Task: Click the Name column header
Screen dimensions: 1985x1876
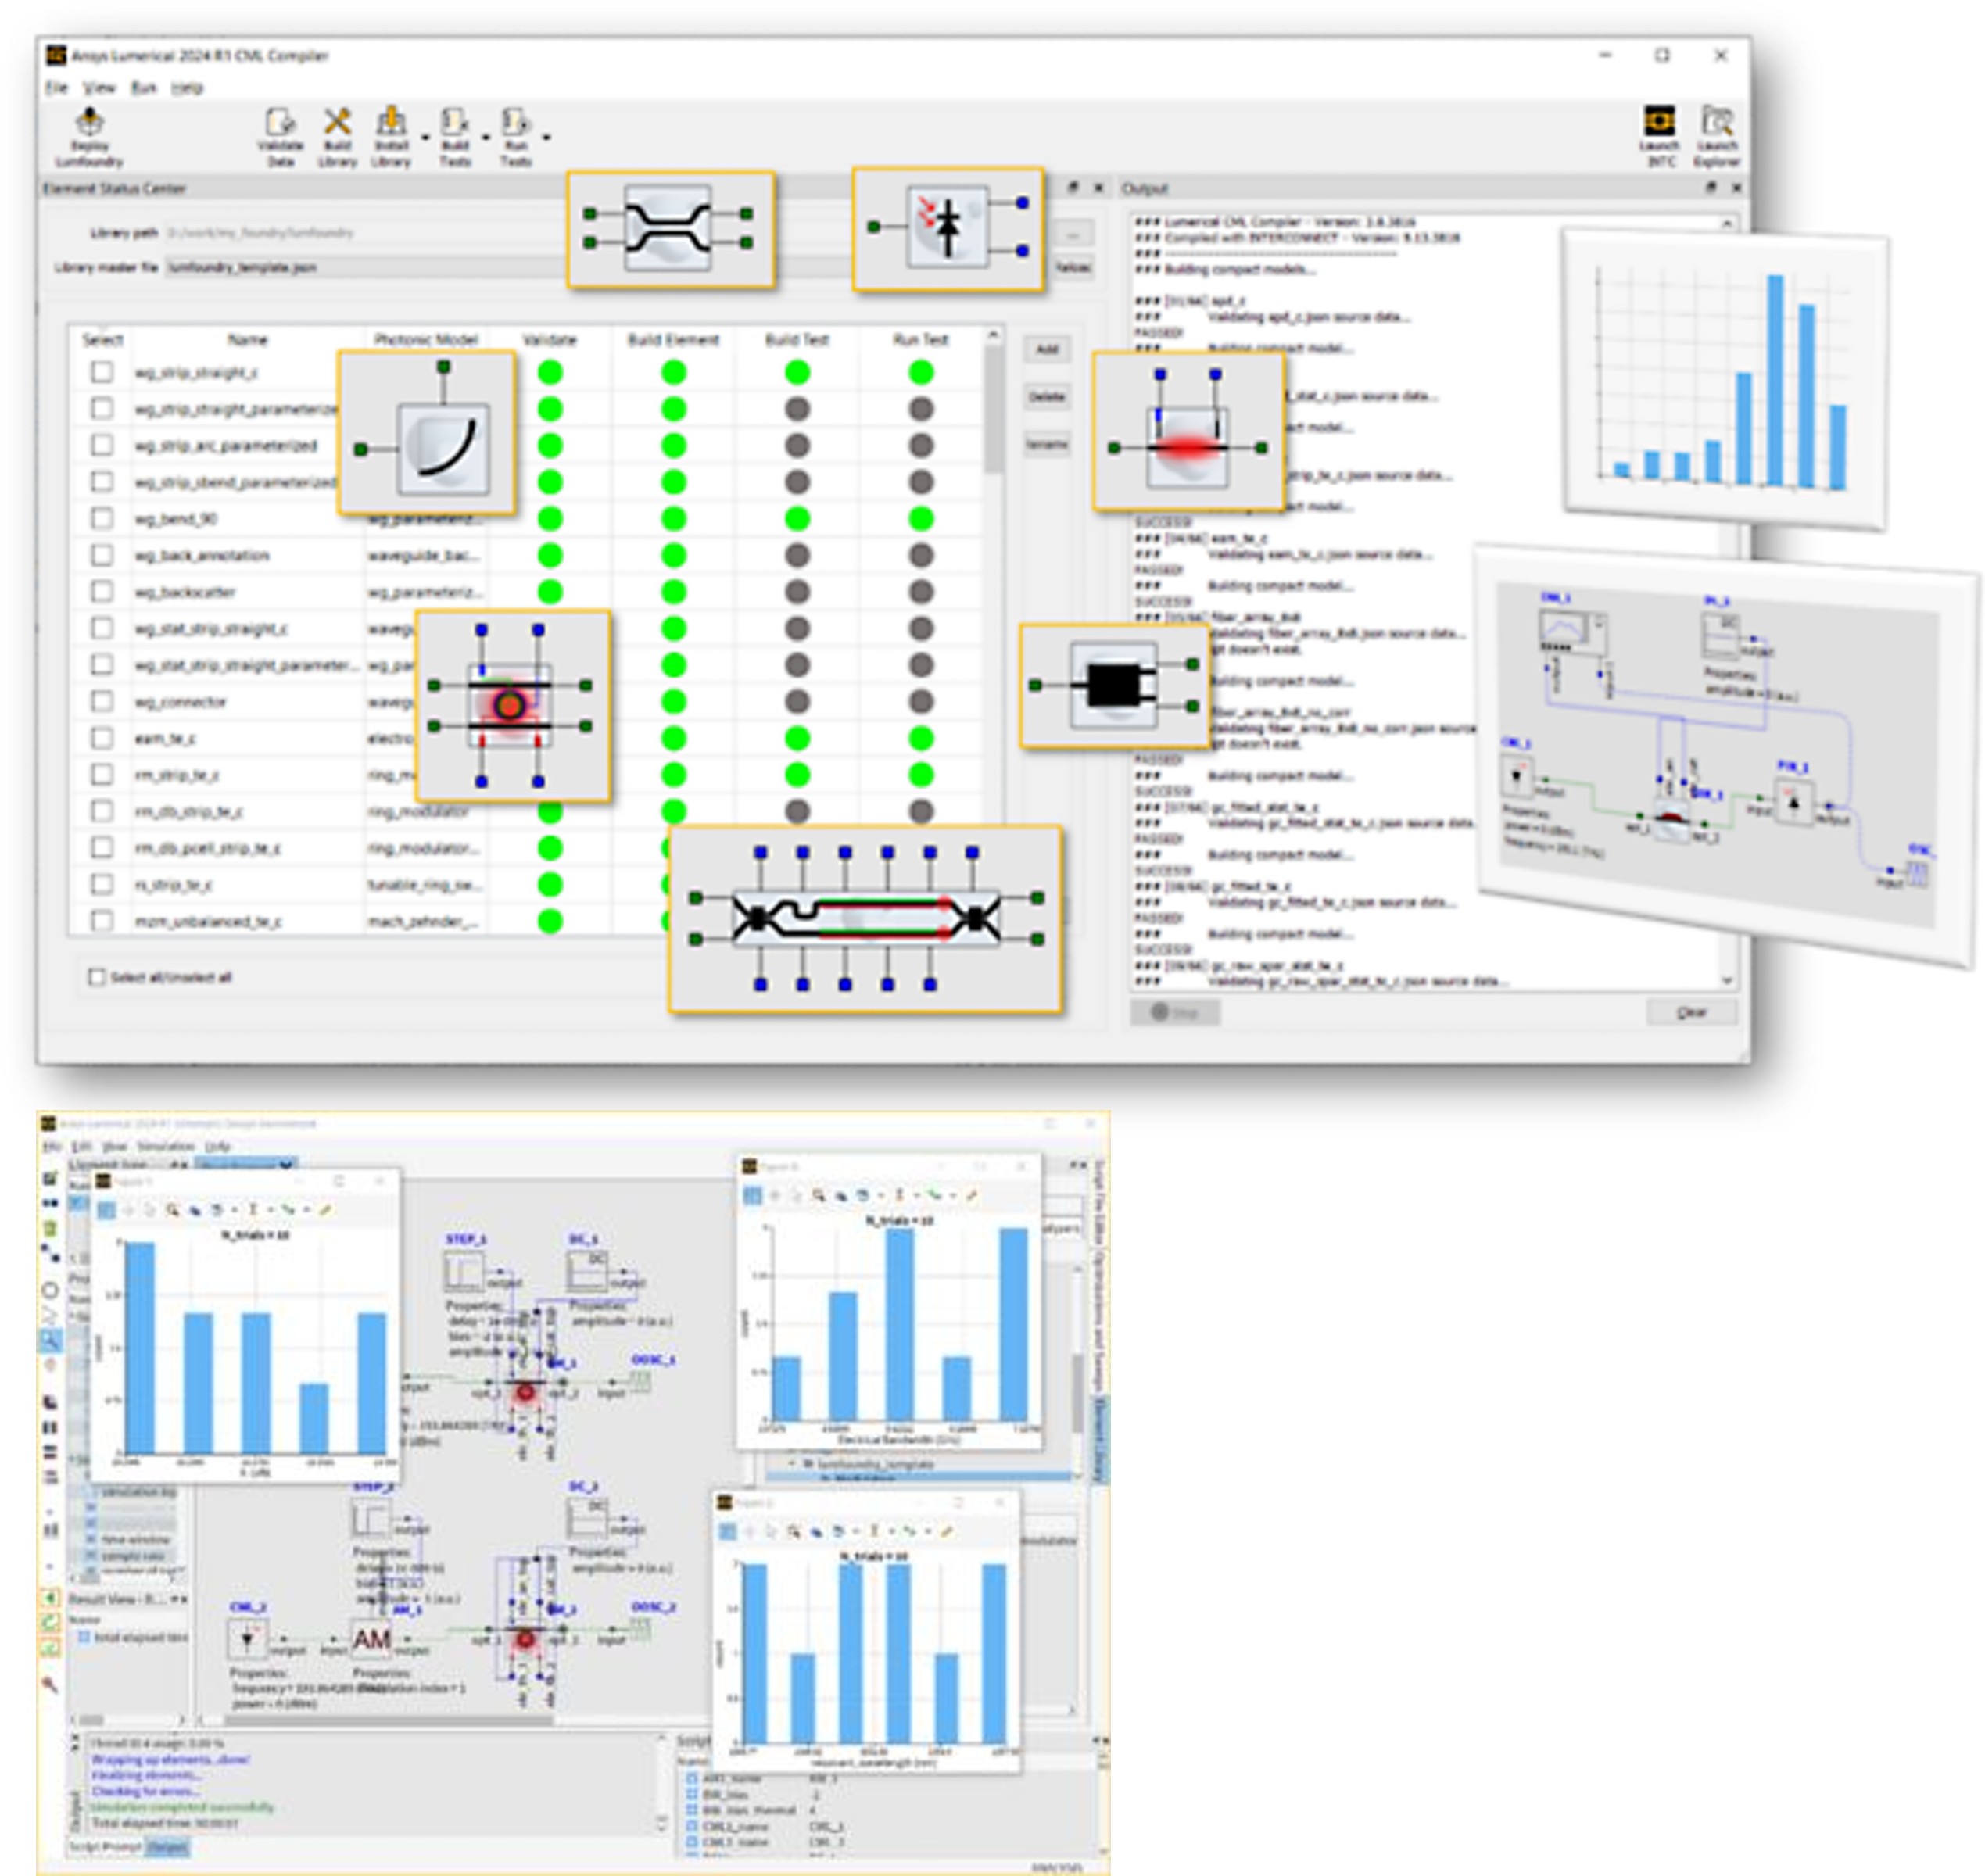Action: [247, 340]
